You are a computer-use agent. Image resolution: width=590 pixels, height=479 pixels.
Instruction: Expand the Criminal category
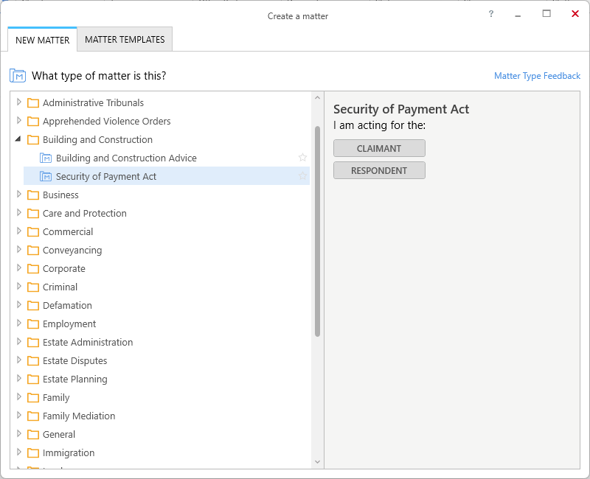coord(19,286)
